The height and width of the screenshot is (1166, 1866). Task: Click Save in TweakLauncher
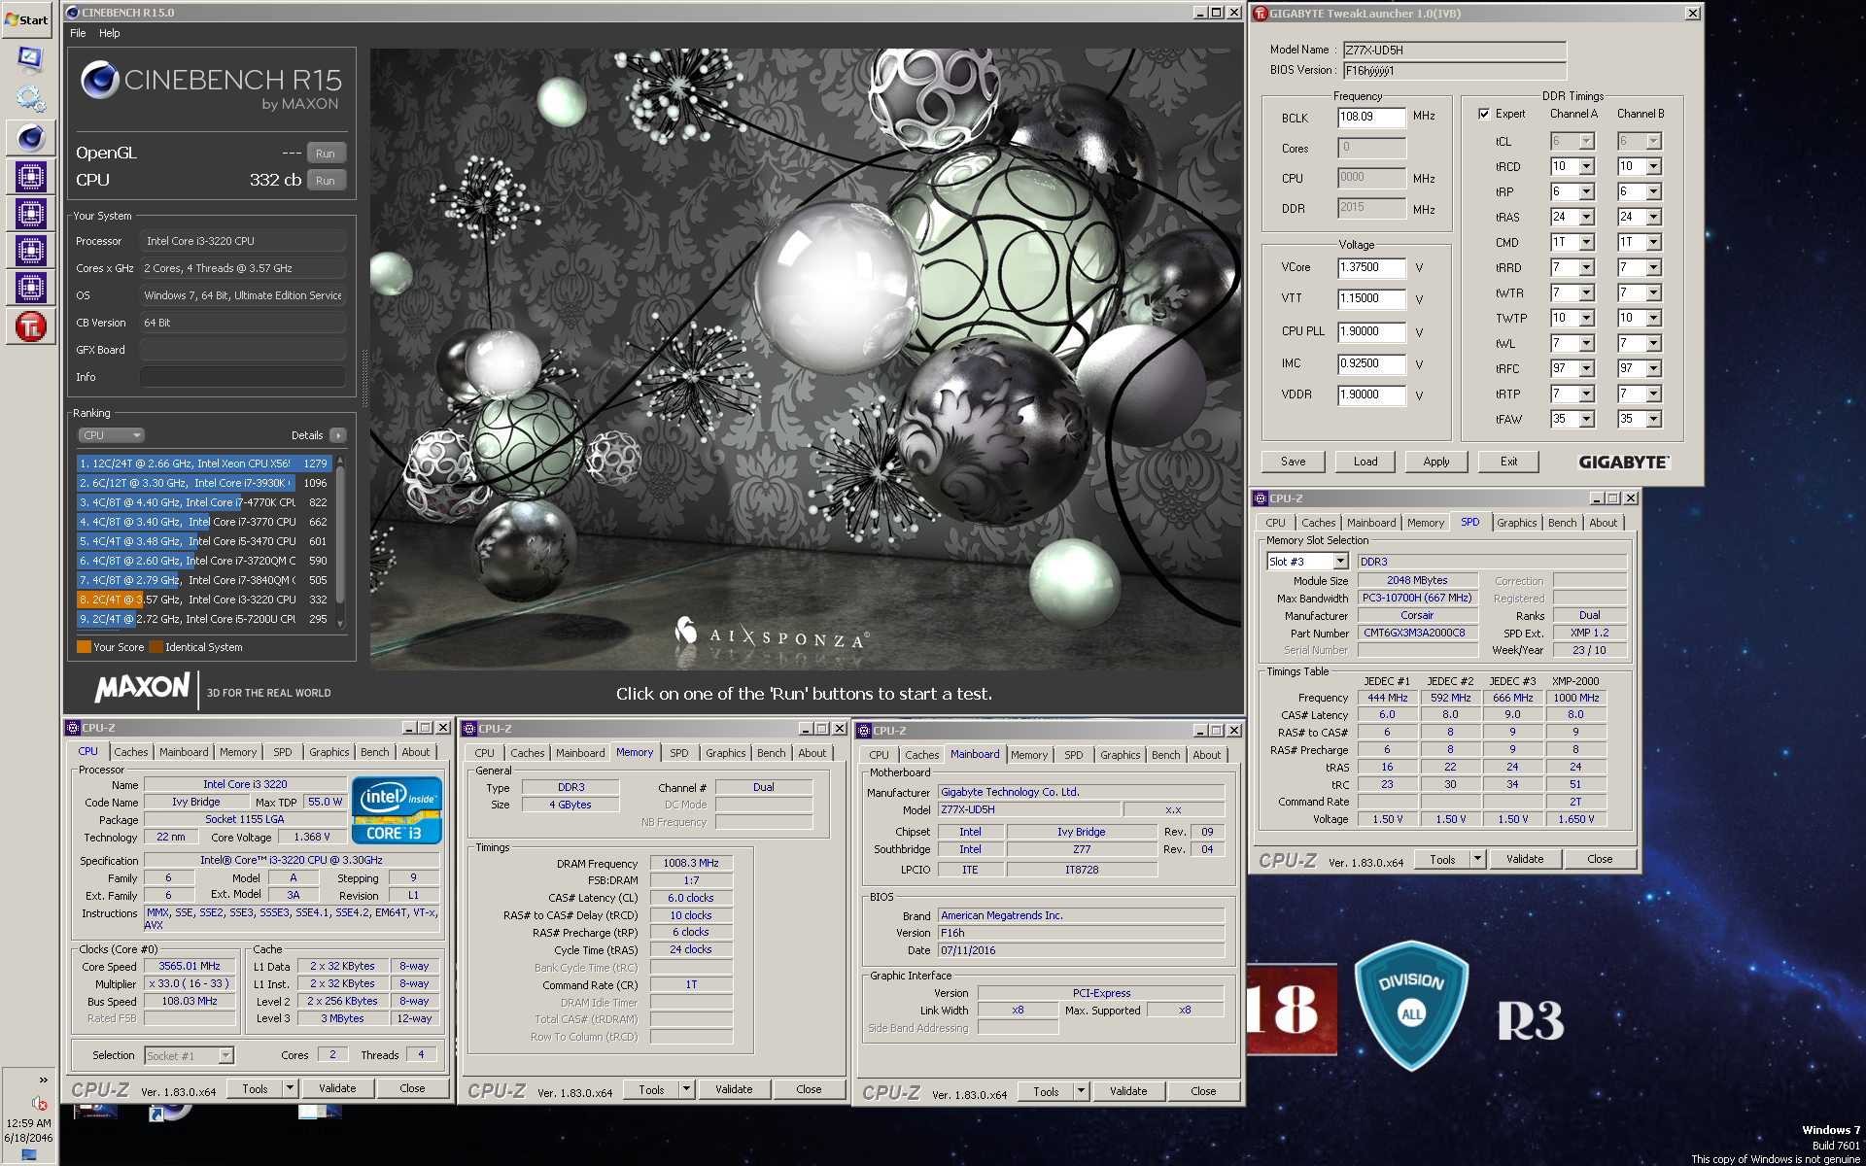click(x=1293, y=462)
